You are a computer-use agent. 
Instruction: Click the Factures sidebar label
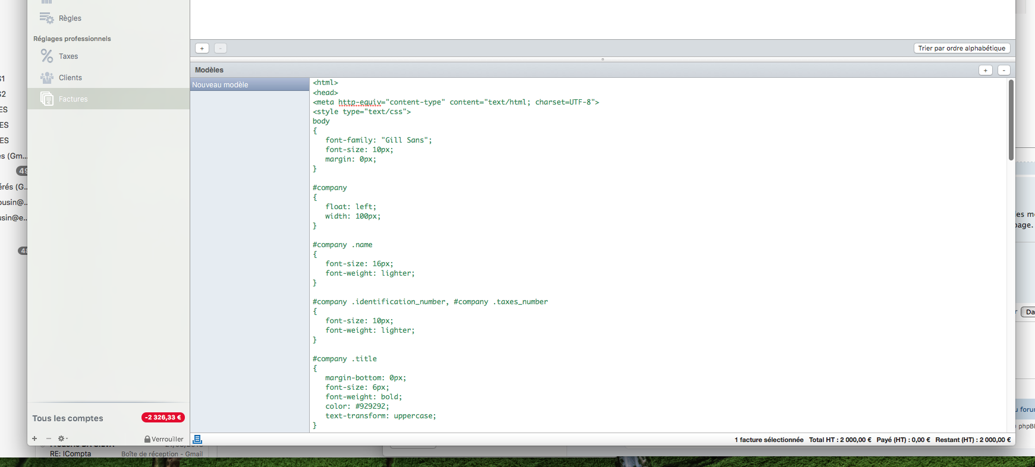pyautogui.click(x=73, y=99)
